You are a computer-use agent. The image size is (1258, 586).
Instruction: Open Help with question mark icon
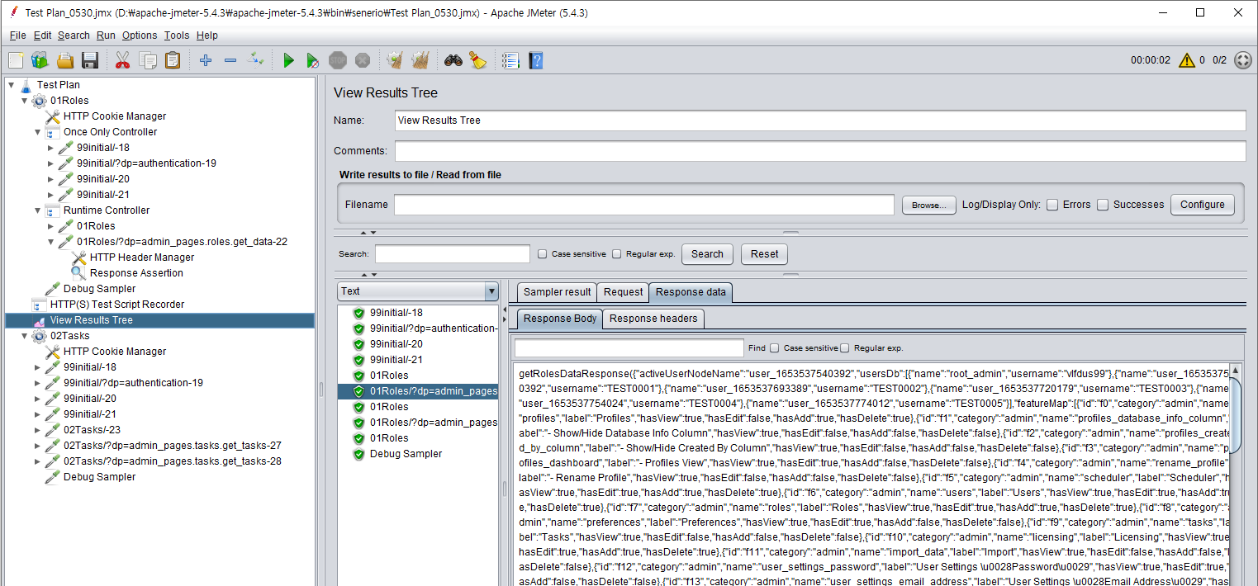click(536, 60)
